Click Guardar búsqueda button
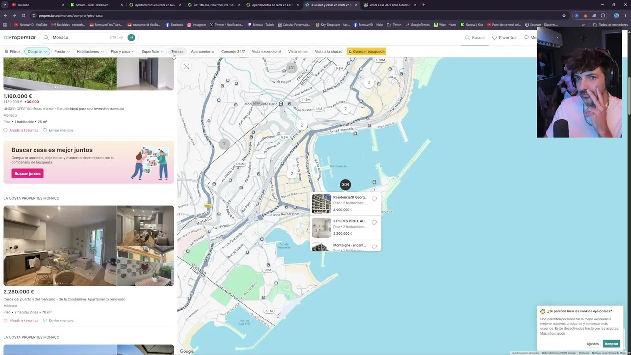Viewport: 631px width, 355px height. pyautogui.click(x=366, y=51)
